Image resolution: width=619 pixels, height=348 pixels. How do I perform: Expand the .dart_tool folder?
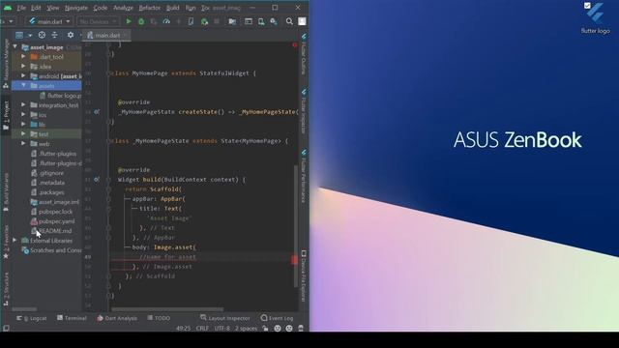click(23, 56)
